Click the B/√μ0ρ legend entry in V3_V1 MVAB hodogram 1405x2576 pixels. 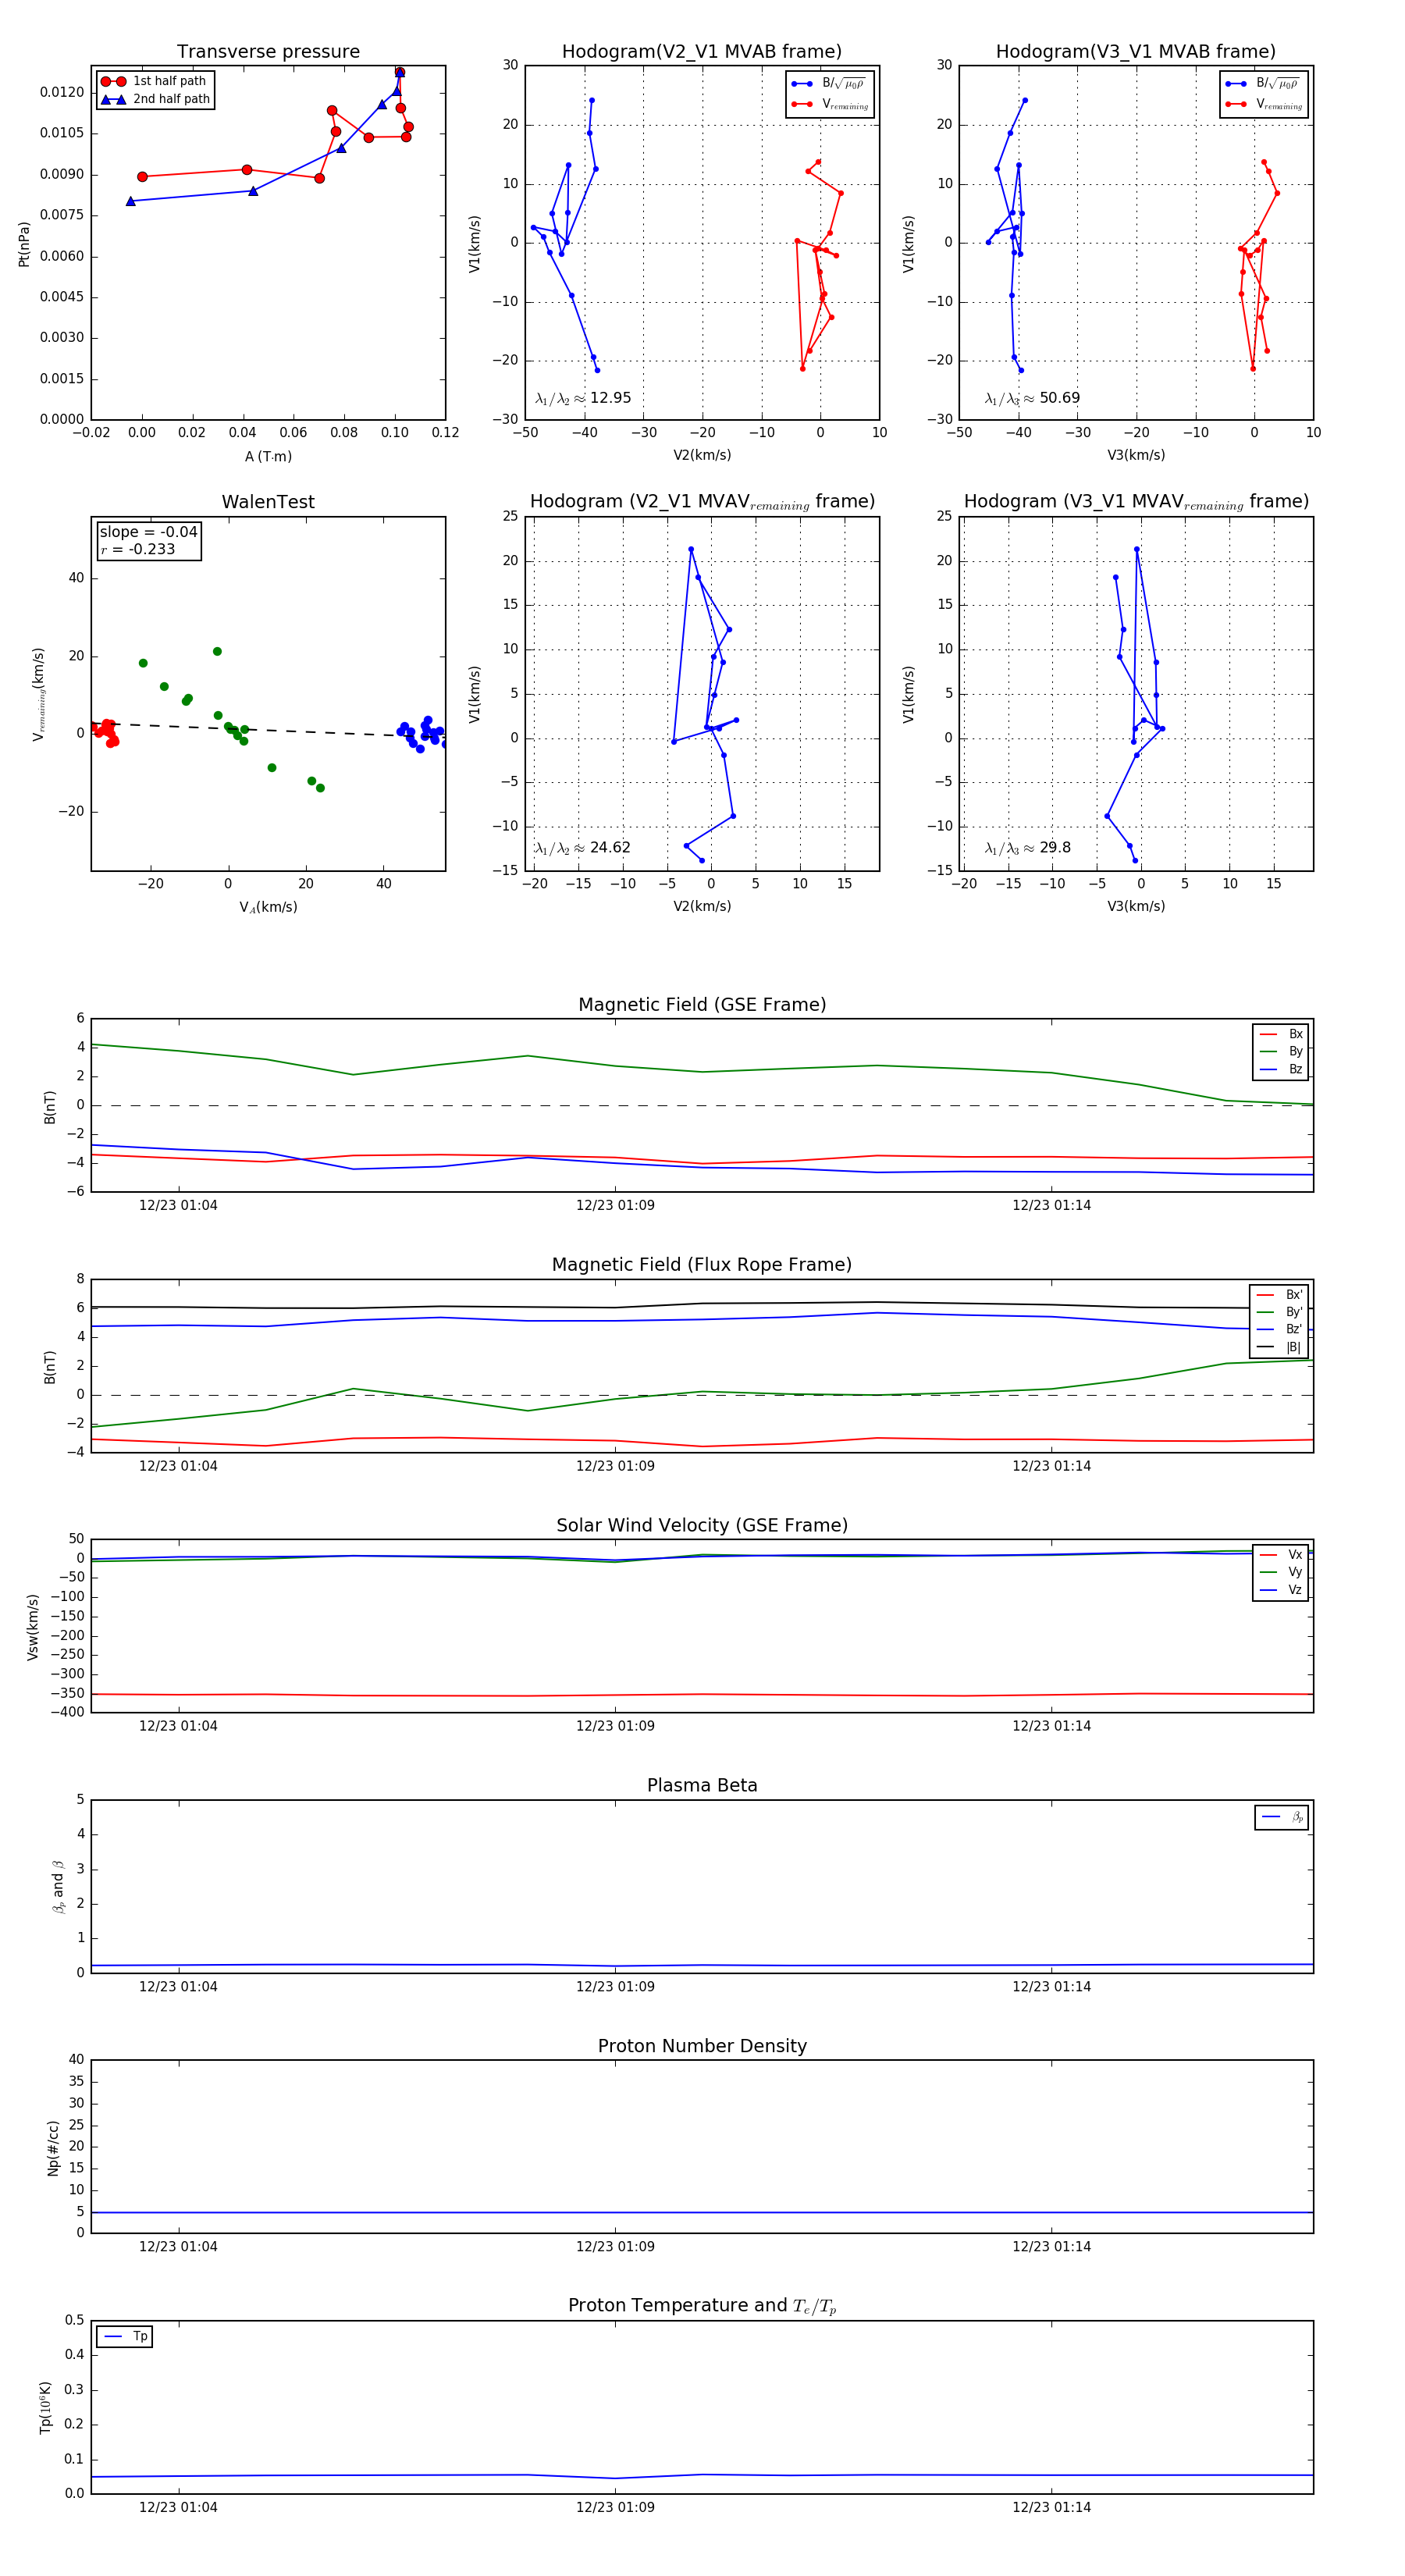point(1263,84)
